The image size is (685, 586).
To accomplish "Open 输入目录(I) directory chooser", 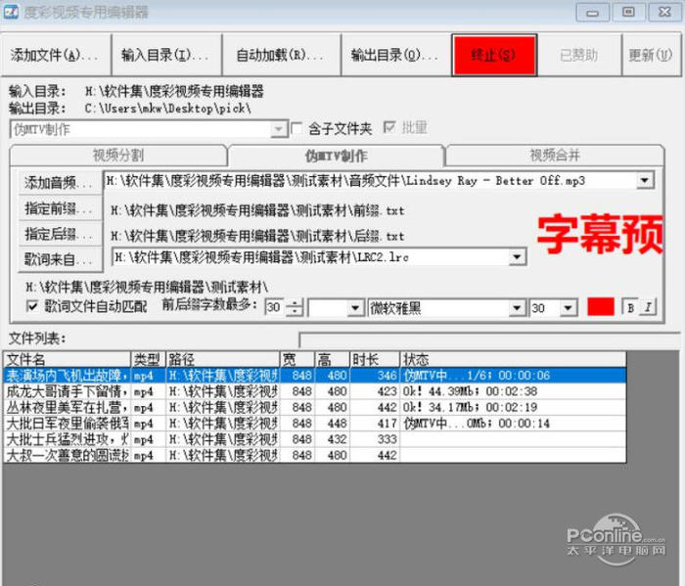I will pos(166,55).
